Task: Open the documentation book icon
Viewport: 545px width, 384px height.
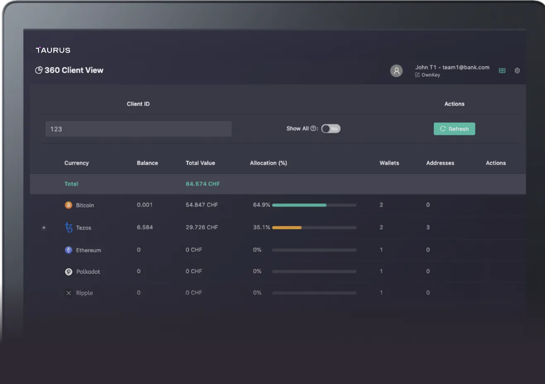Action: pyautogui.click(x=502, y=71)
